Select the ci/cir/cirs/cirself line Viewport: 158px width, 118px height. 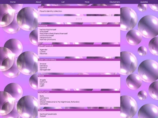click(47, 36)
